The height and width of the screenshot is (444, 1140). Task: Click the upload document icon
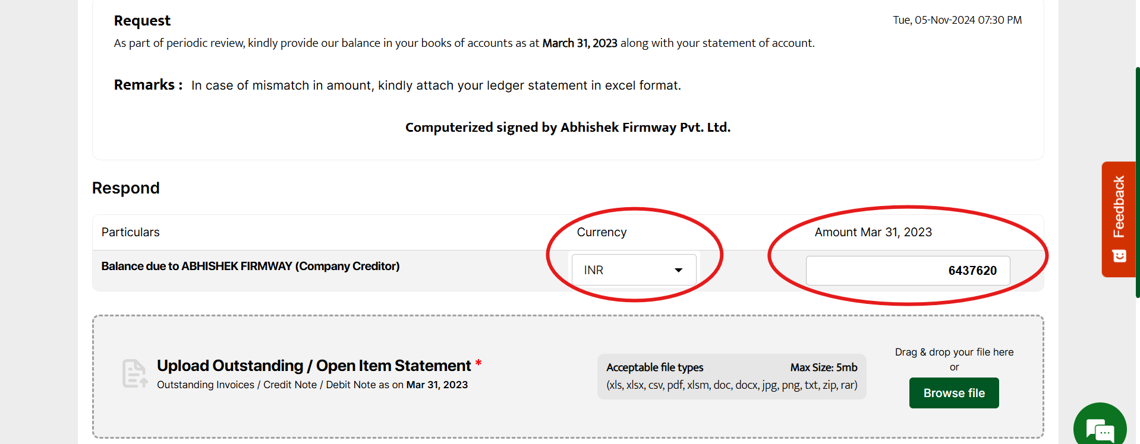pos(134,373)
